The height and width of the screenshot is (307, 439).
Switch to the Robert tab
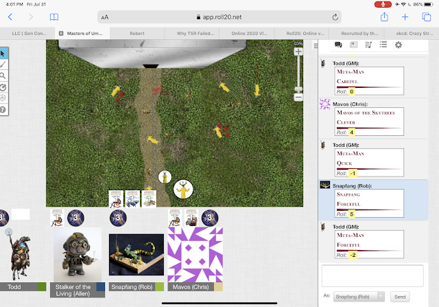(x=137, y=34)
